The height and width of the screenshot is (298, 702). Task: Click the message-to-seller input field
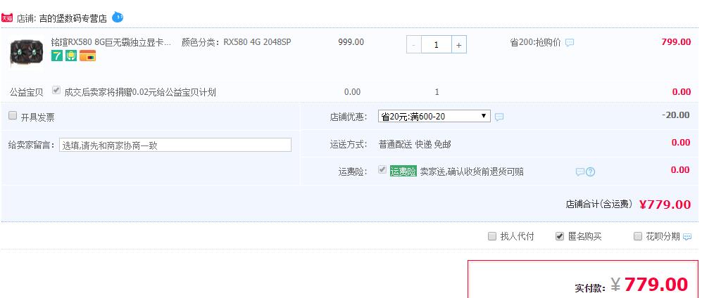175,145
